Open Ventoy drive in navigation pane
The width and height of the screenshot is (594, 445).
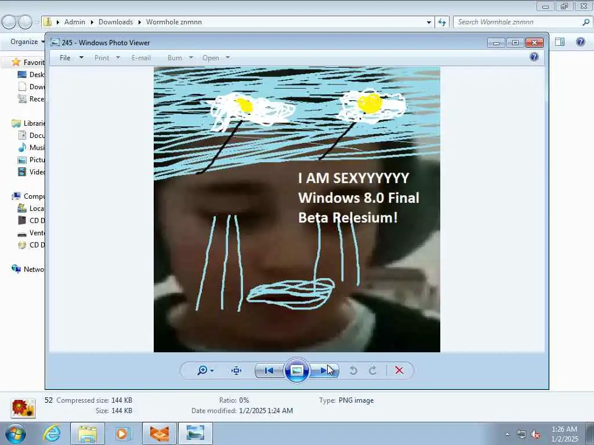pos(31,233)
